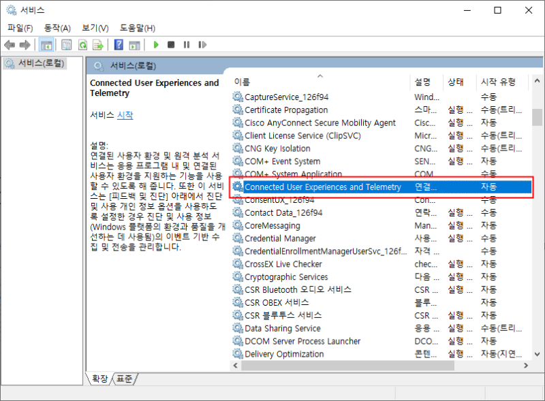This screenshot has width=545, height=401.
Task: Click the vertical scrollbar up arrow
Action: 537,81
